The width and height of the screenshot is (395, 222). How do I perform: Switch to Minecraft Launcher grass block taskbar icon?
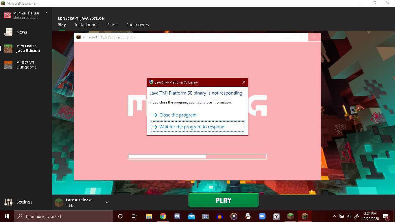[x=291, y=216]
